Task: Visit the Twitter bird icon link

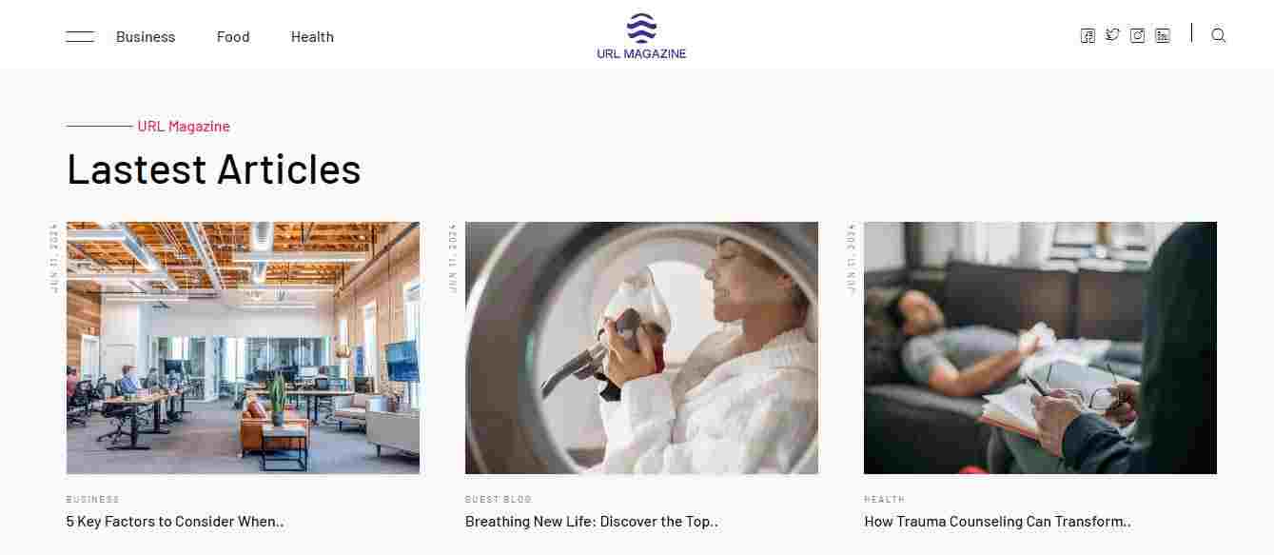Action: (x=1112, y=35)
